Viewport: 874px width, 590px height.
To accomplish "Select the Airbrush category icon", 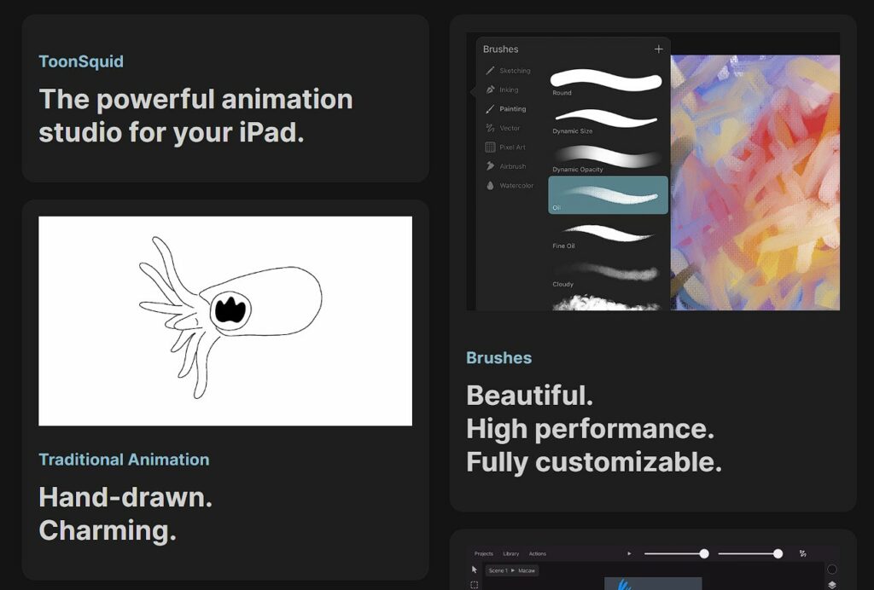I will [490, 166].
